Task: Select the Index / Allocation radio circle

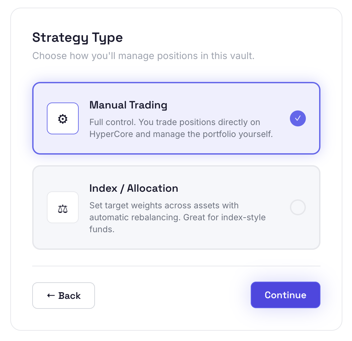Action: click(298, 208)
